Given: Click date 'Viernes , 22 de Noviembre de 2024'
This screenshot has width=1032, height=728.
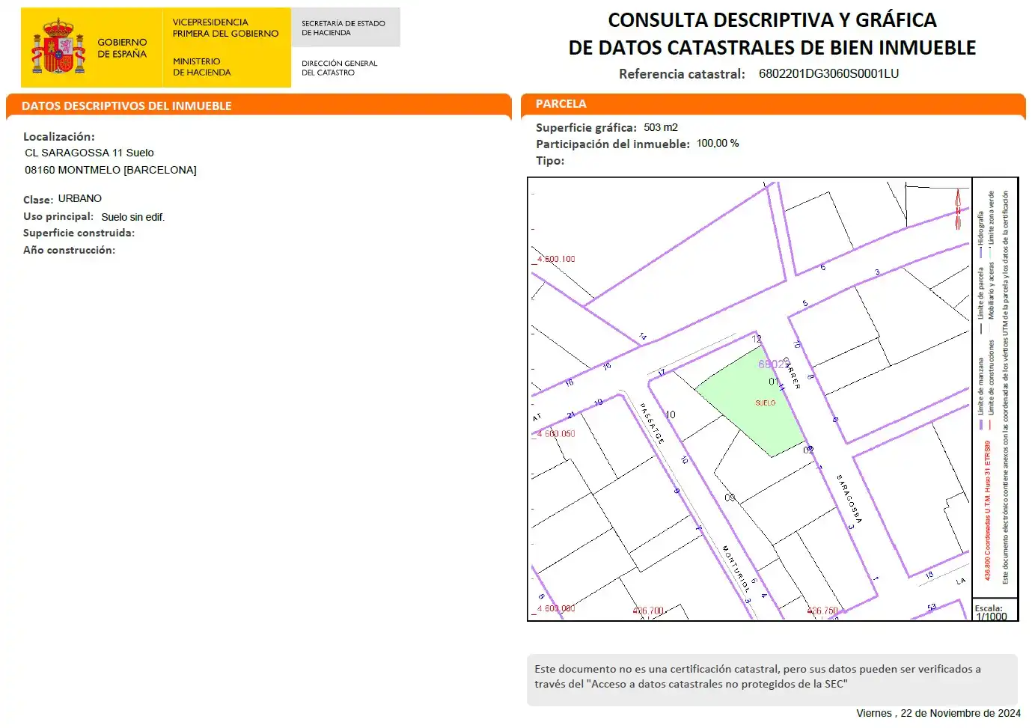Looking at the screenshot, I should (938, 713).
